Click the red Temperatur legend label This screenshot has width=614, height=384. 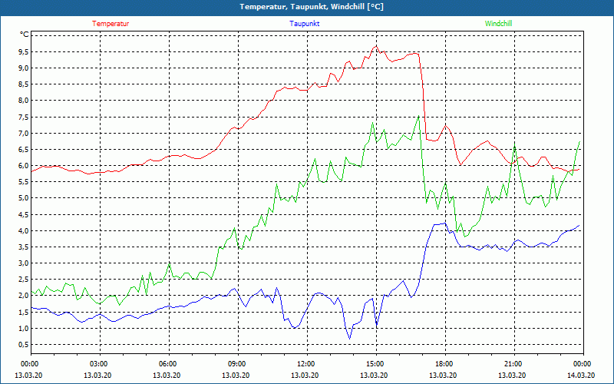pos(111,24)
